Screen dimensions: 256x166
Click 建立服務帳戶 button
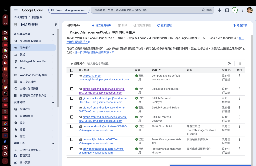pos(102,25)
